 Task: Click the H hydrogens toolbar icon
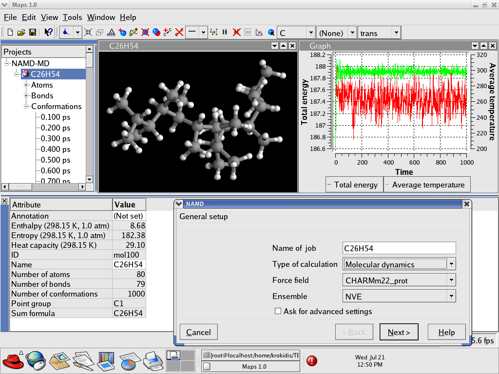(225, 33)
